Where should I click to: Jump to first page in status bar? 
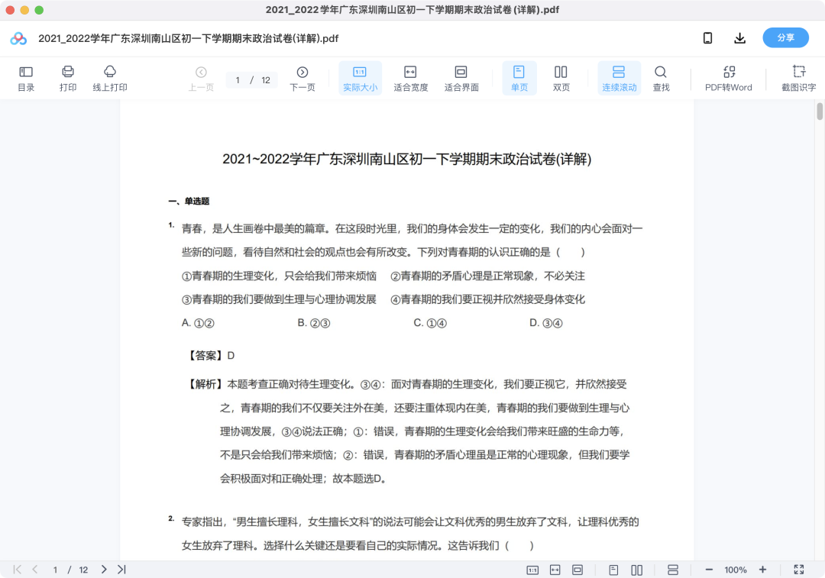(18, 570)
